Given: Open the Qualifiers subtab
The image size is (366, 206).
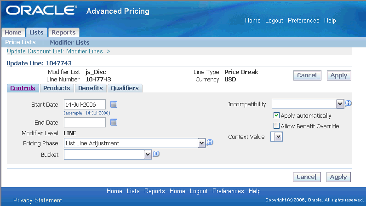Looking at the screenshot, I should (x=125, y=88).
